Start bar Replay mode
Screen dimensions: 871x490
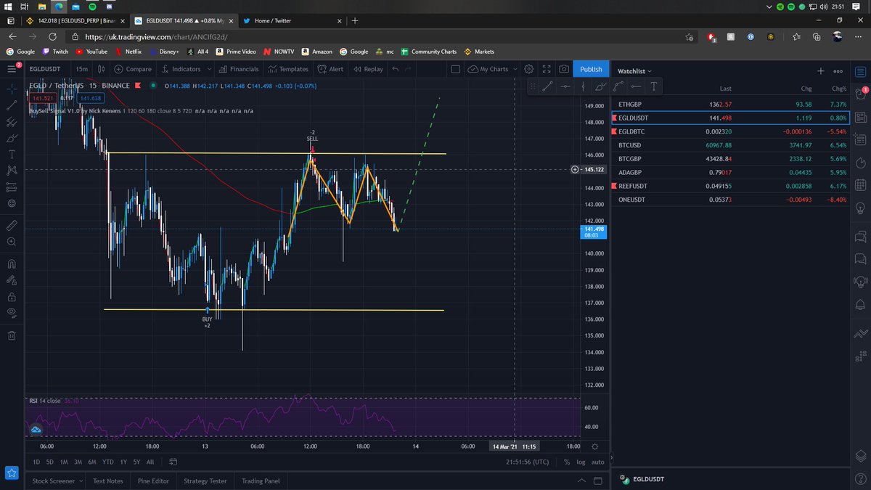coord(367,69)
